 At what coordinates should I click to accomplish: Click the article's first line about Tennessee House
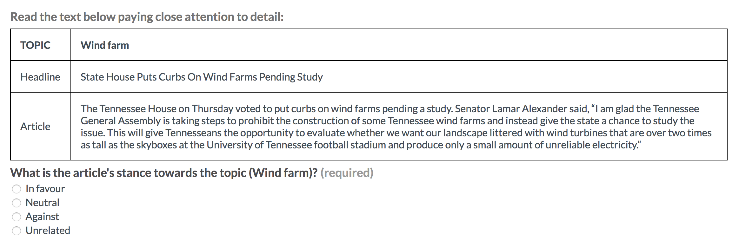click(x=390, y=109)
